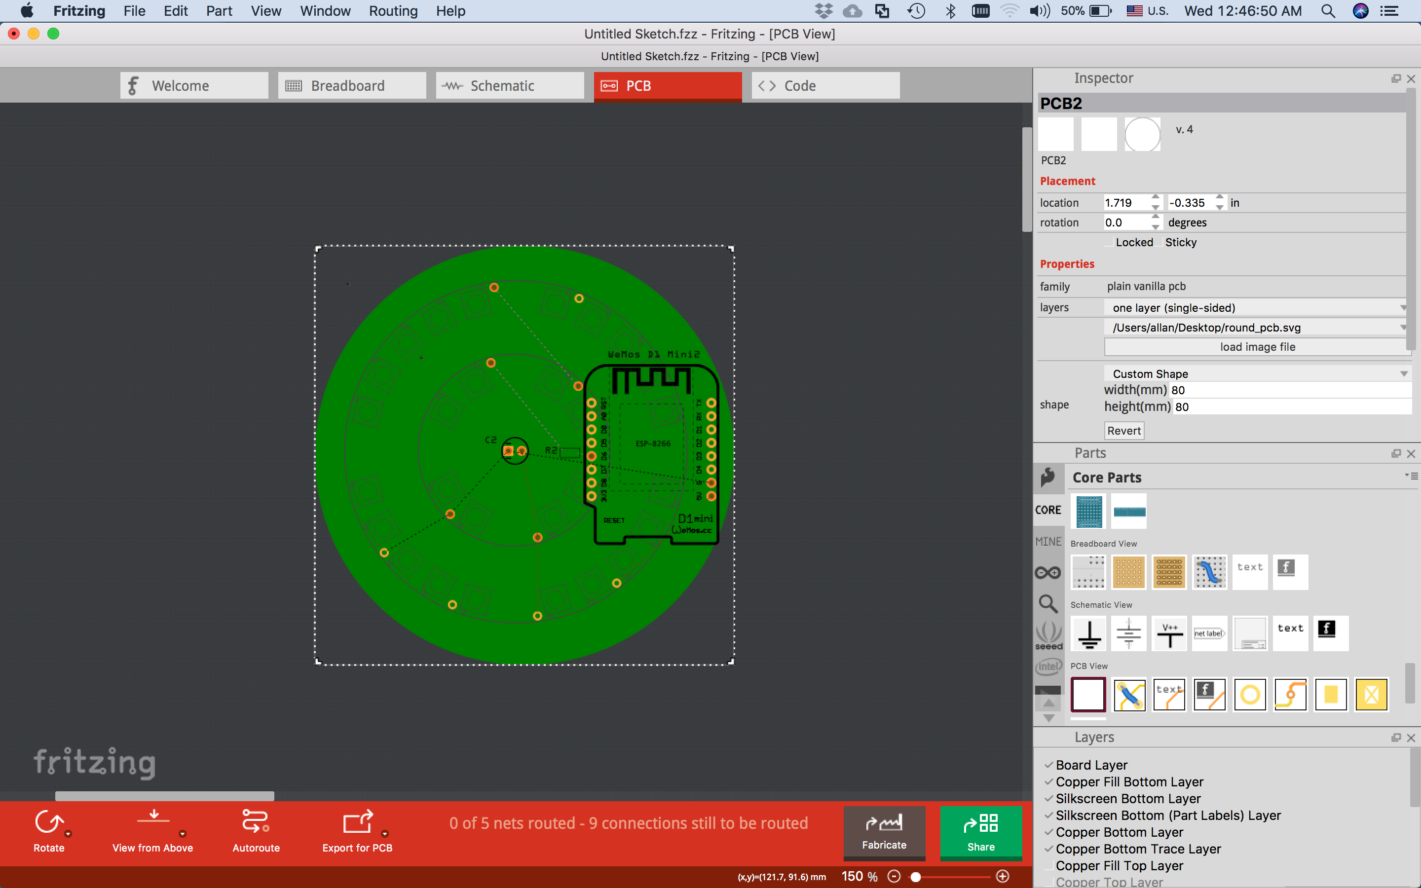This screenshot has height=888, width=1421.
Task: Toggle Copper Bottom Trace Layer checkbox
Action: pyautogui.click(x=1048, y=849)
